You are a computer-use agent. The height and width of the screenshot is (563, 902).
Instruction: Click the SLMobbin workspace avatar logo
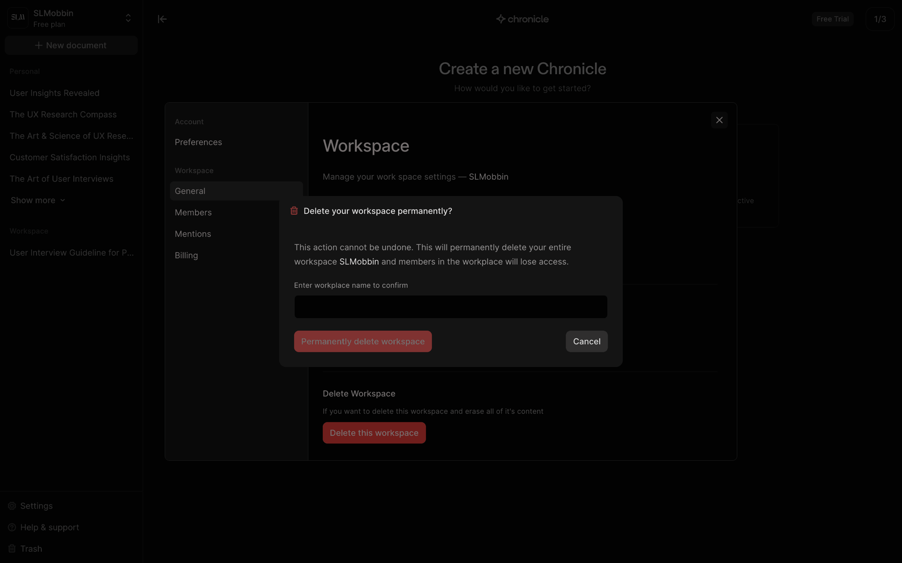[18, 18]
